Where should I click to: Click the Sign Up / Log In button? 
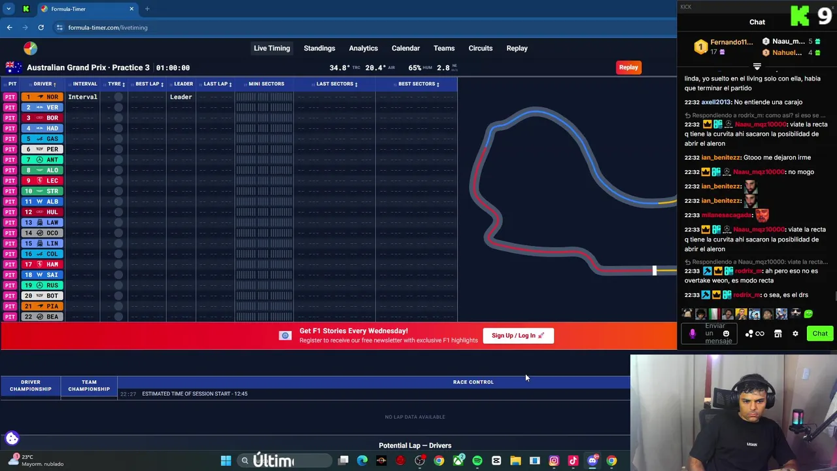[x=518, y=336]
